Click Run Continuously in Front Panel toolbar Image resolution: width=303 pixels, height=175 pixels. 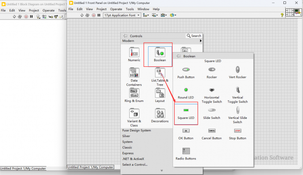[87, 15]
